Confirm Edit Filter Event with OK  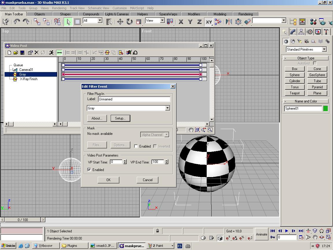pyautogui.click(x=108, y=180)
